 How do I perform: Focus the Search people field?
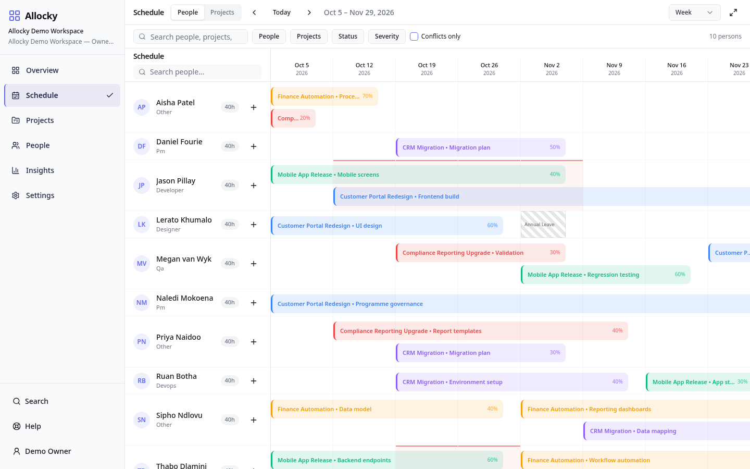pos(197,72)
